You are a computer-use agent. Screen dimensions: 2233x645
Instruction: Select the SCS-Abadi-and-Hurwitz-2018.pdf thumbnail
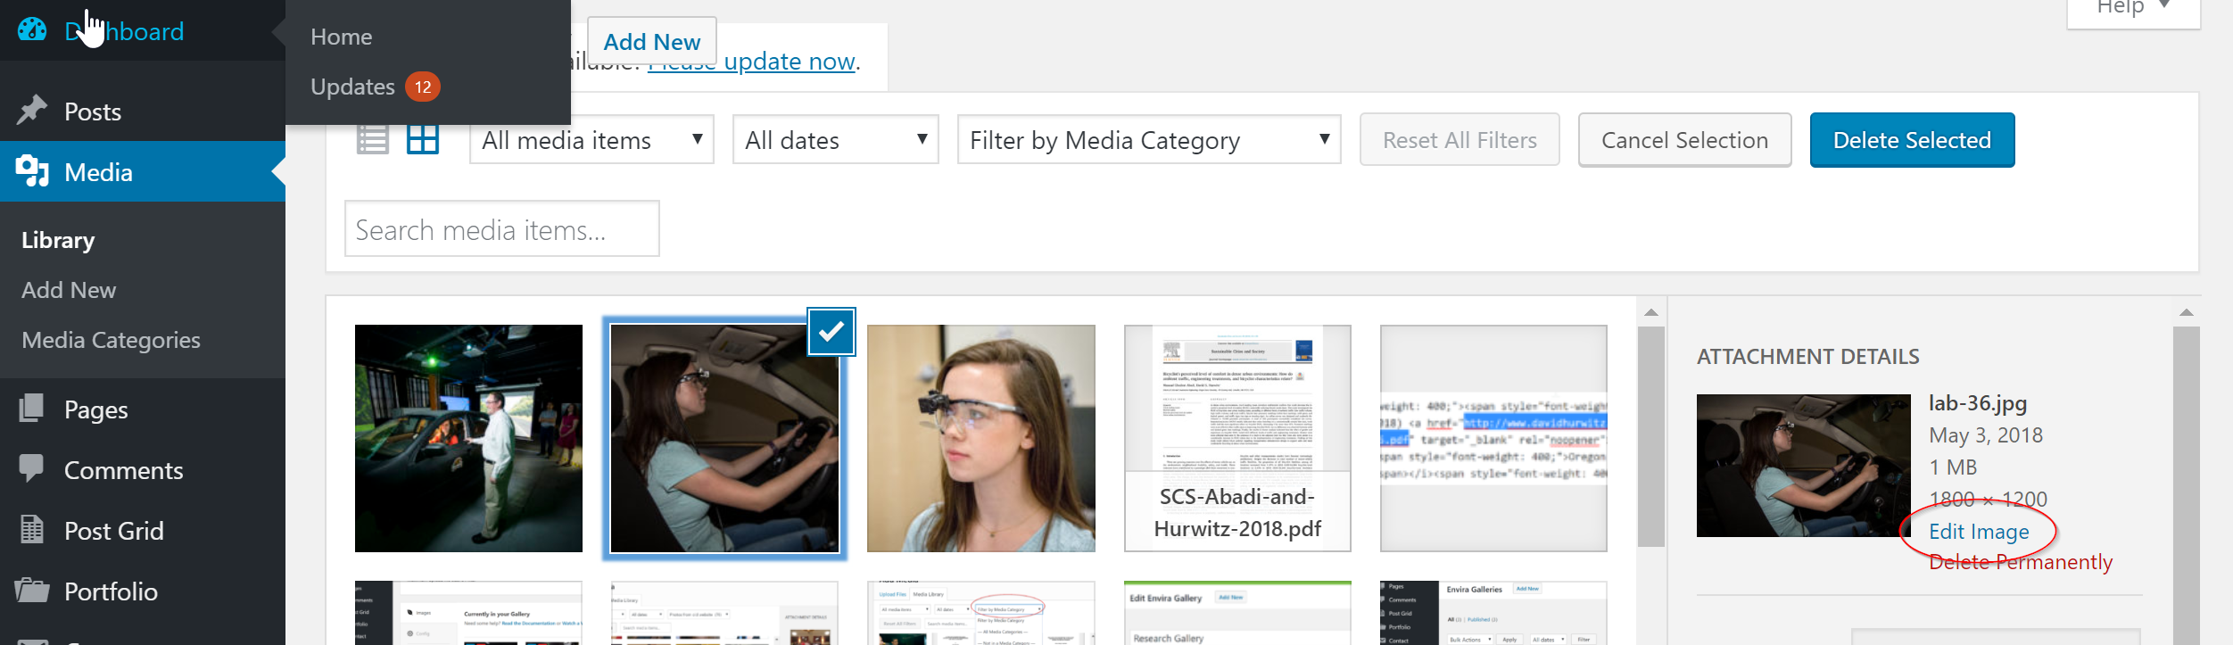pos(1237,438)
